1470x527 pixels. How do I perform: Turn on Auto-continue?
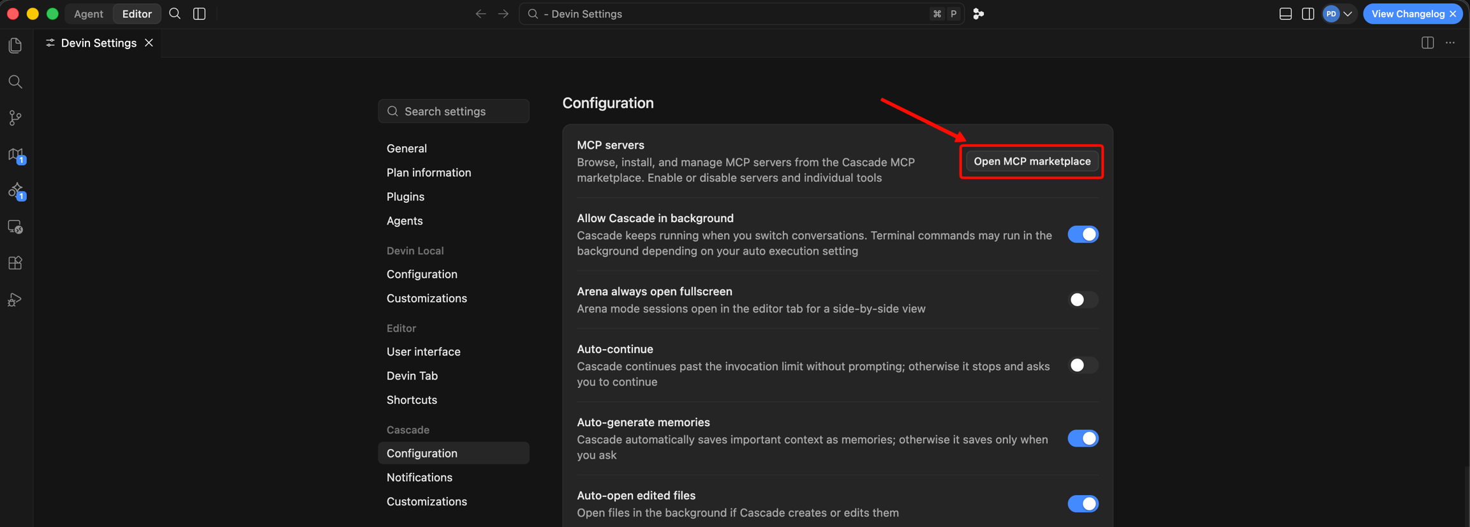point(1083,366)
